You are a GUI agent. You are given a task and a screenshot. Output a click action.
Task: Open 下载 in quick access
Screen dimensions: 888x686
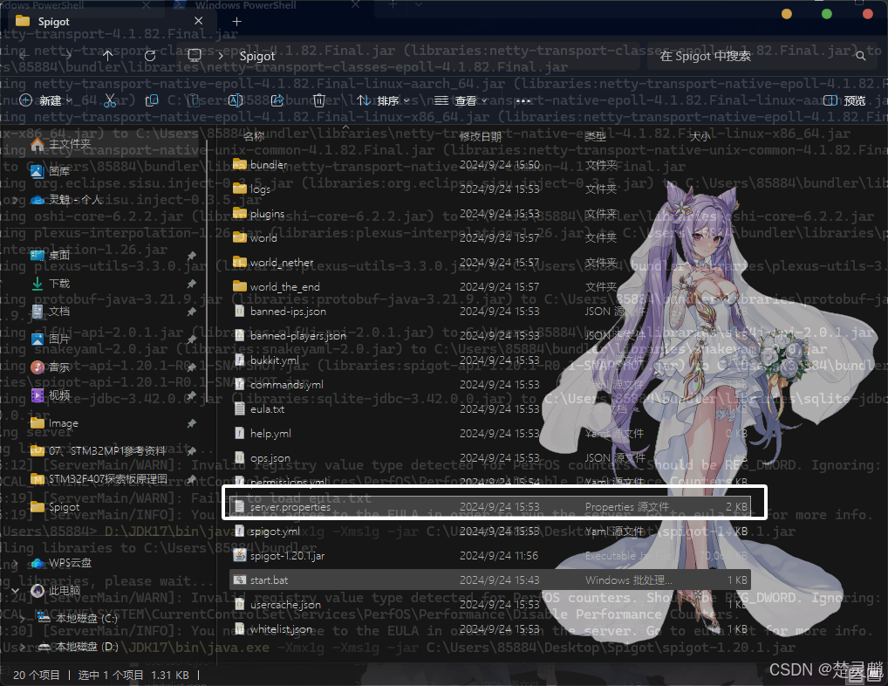click(51, 284)
